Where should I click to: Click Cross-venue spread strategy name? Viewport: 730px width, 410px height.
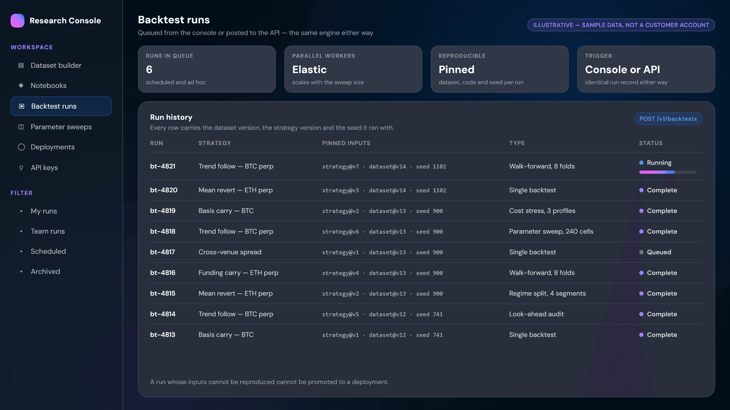point(230,252)
